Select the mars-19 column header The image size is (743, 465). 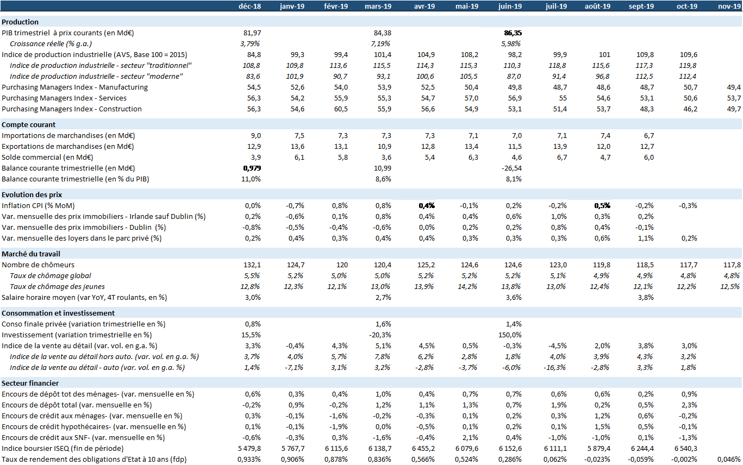click(x=378, y=6)
